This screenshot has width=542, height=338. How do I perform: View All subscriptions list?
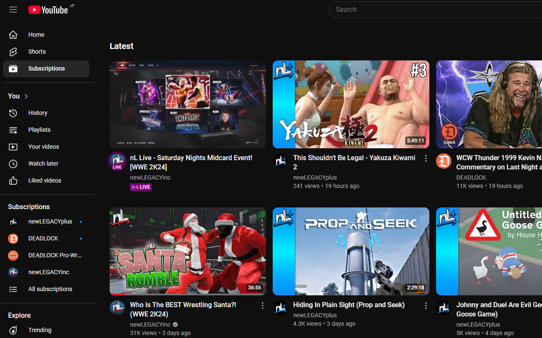[50, 289]
